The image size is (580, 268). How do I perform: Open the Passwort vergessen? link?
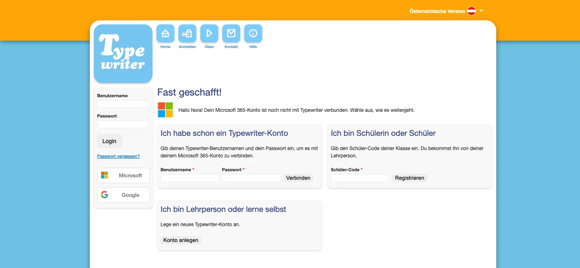click(118, 156)
